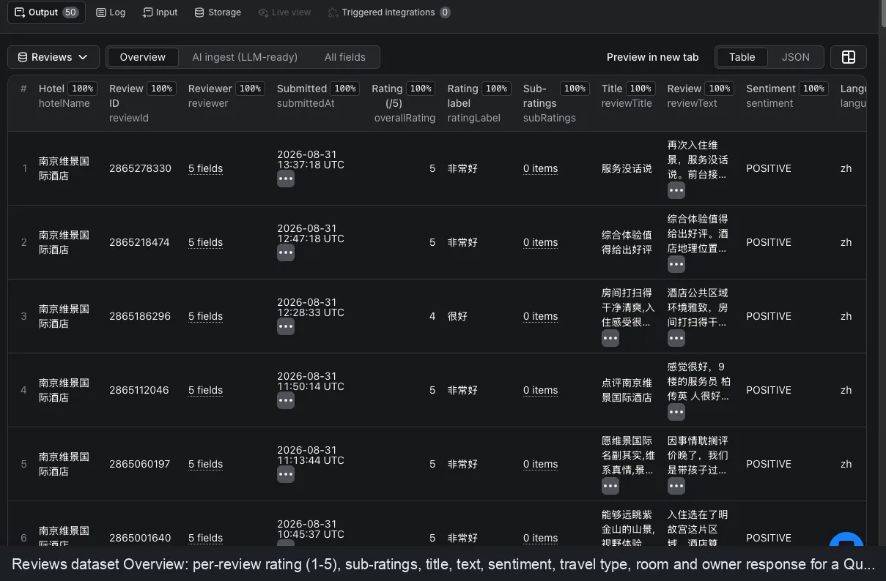Switch to the Log tab
The width and height of the screenshot is (886, 581).
(111, 12)
